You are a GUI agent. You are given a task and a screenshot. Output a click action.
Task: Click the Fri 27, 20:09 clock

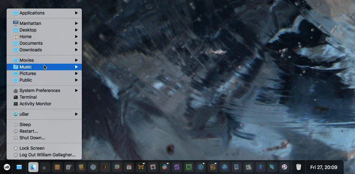click(x=324, y=167)
